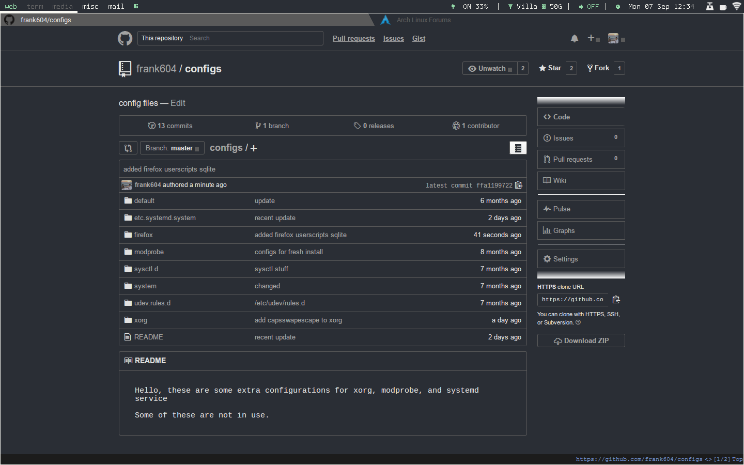This screenshot has height=465, width=744.
Task: Open commit ffa1199722 hash link
Action: click(x=494, y=185)
